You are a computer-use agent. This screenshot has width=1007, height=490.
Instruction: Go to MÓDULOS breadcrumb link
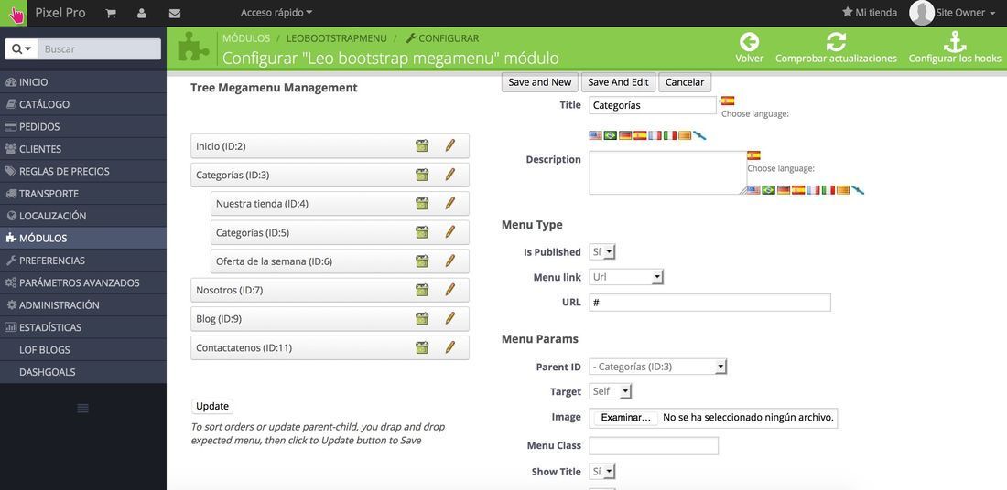pyautogui.click(x=246, y=38)
